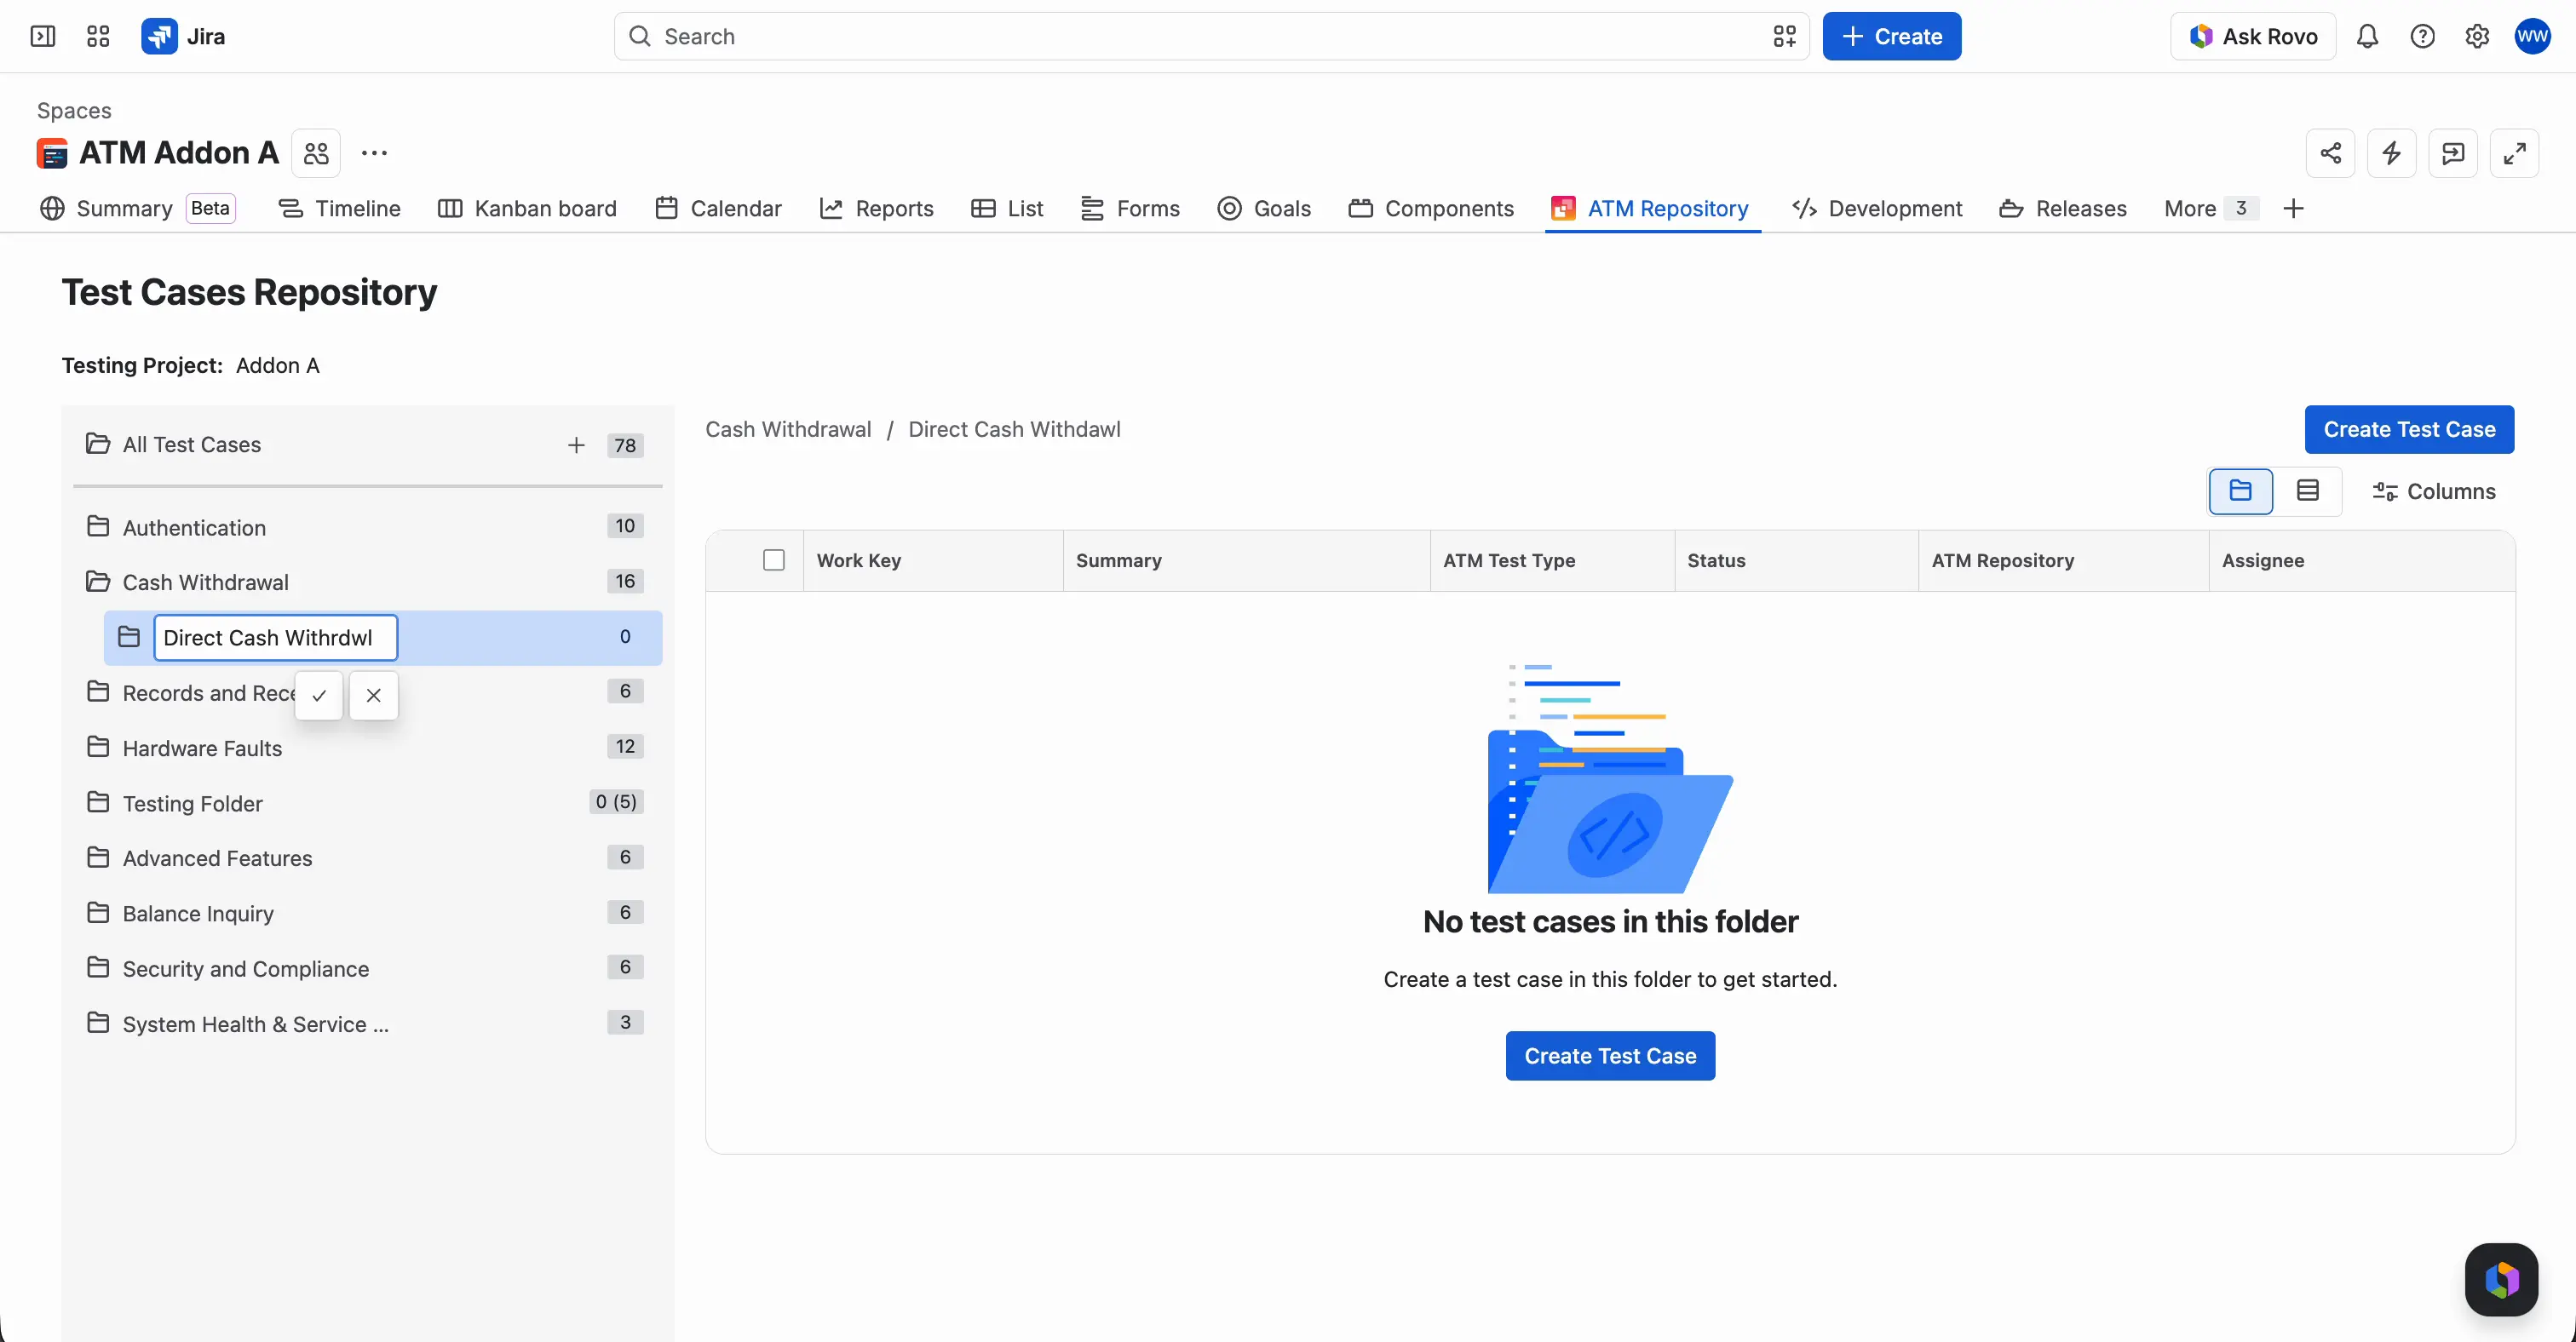Open the All Test Cases folder
Viewport: 2576px width, 1342px height.
point(191,445)
